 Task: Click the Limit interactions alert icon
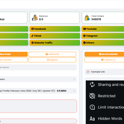click(x=92, y=107)
